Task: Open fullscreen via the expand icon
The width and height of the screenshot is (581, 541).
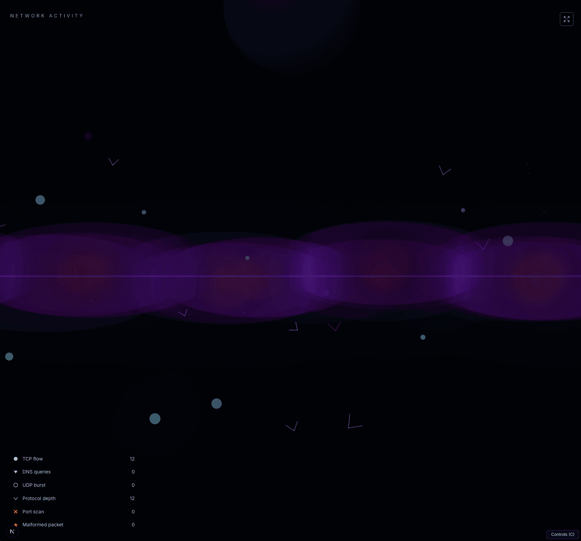Action: 566,19
